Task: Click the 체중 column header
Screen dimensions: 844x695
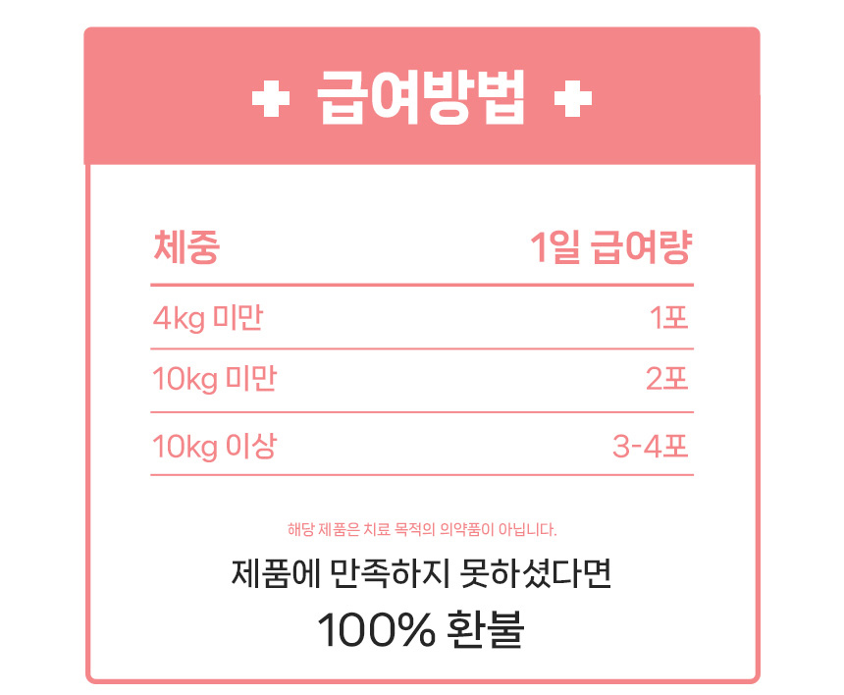Action: click(185, 247)
